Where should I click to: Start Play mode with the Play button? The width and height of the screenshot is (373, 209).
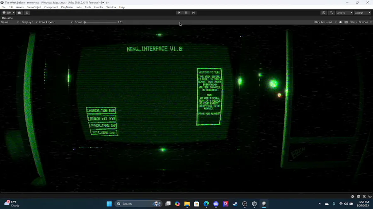tap(179, 12)
